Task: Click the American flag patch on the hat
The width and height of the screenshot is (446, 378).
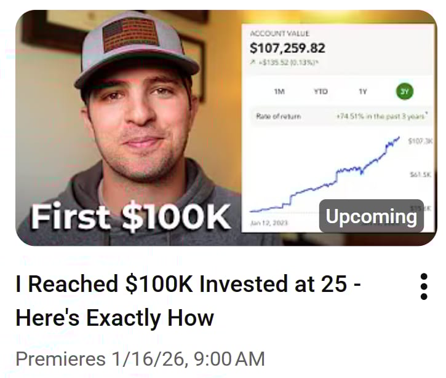Action: [x=130, y=34]
